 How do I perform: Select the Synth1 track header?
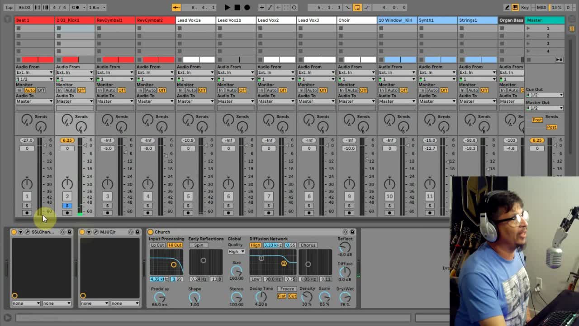pyautogui.click(x=437, y=20)
